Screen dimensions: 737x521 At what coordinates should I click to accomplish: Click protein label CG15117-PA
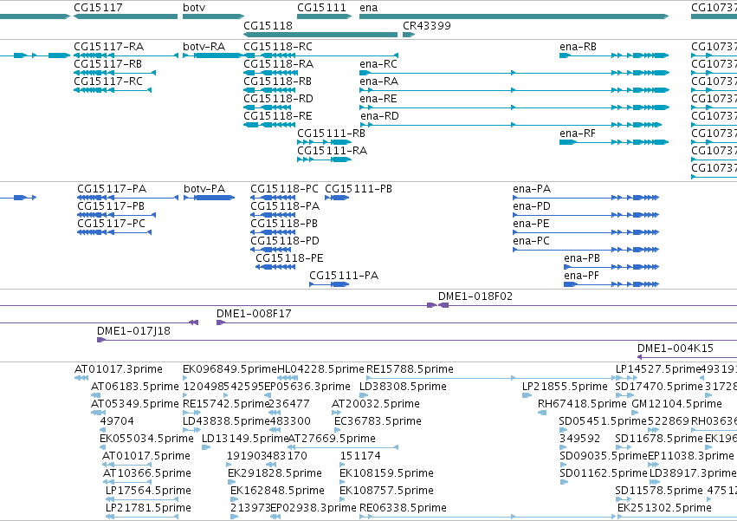(112, 189)
